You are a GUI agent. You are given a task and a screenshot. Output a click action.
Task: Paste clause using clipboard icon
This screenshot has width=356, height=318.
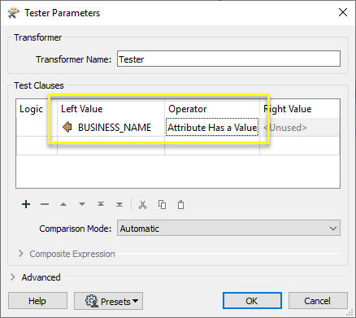click(x=180, y=205)
